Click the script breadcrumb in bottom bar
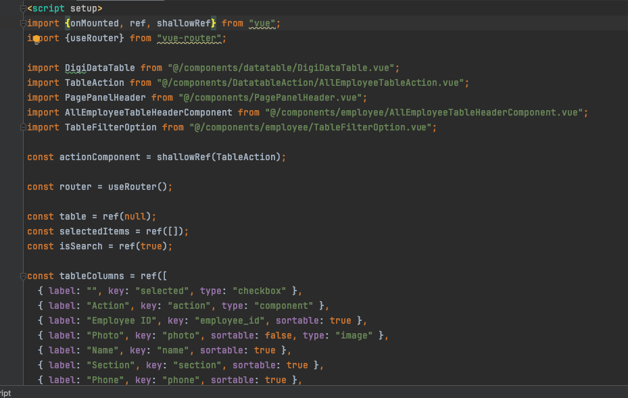 [5, 393]
